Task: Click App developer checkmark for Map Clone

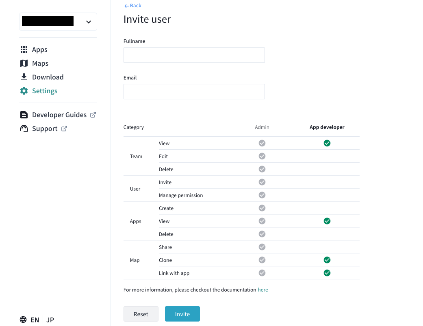Action: pos(327,260)
